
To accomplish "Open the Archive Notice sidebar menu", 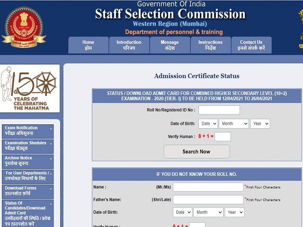I will pyautogui.click(x=28, y=161).
